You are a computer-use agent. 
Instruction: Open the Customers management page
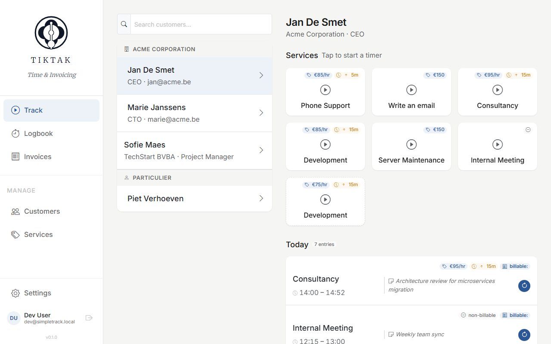tap(42, 211)
